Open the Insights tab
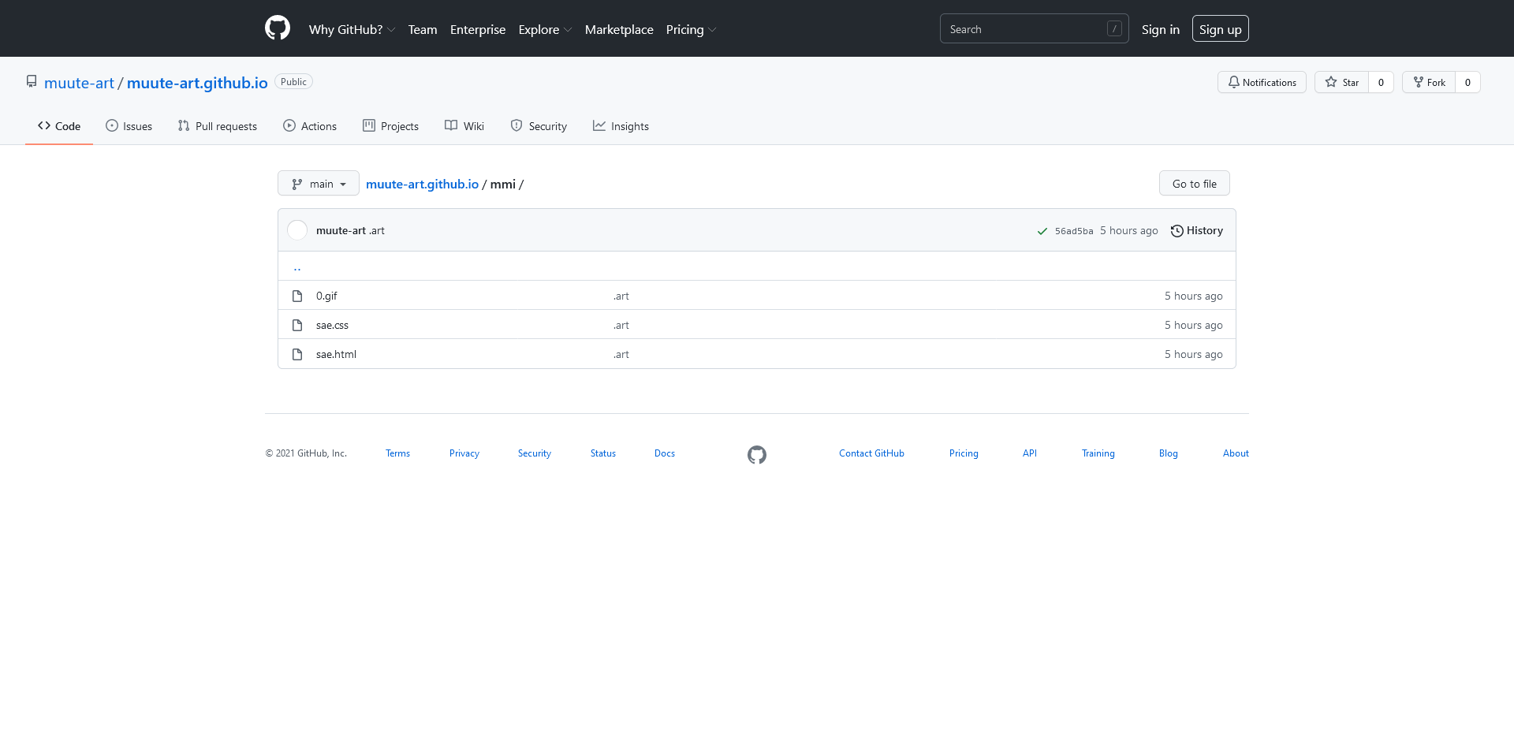This screenshot has height=753, width=1514. pos(621,126)
